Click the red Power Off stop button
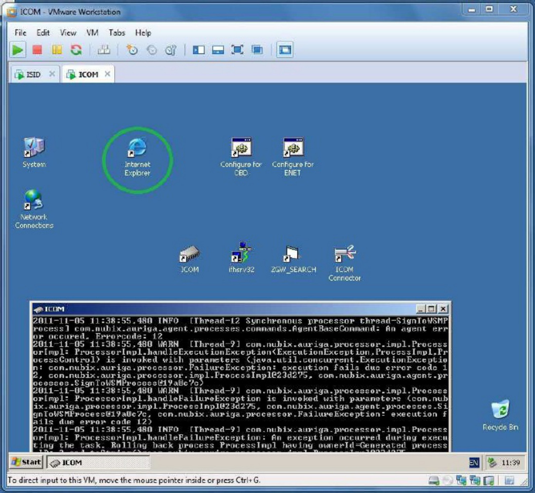535x493 pixels. 37,50
